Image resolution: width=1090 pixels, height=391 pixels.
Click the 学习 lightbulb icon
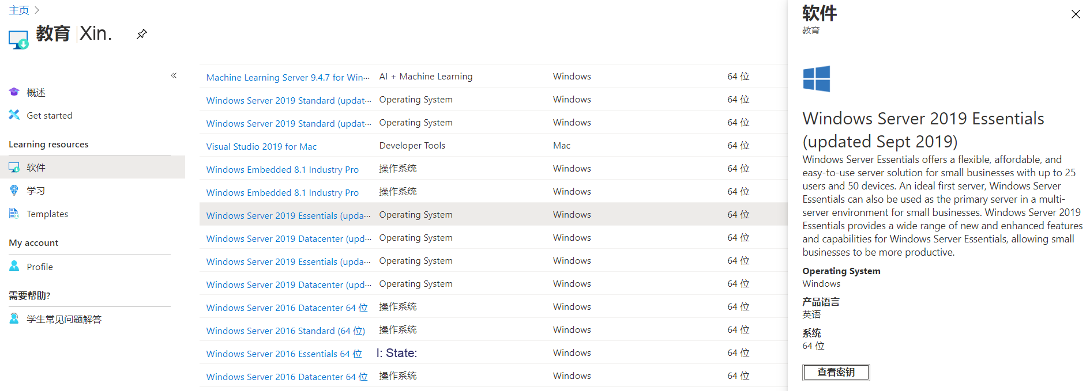pos(14,191)
